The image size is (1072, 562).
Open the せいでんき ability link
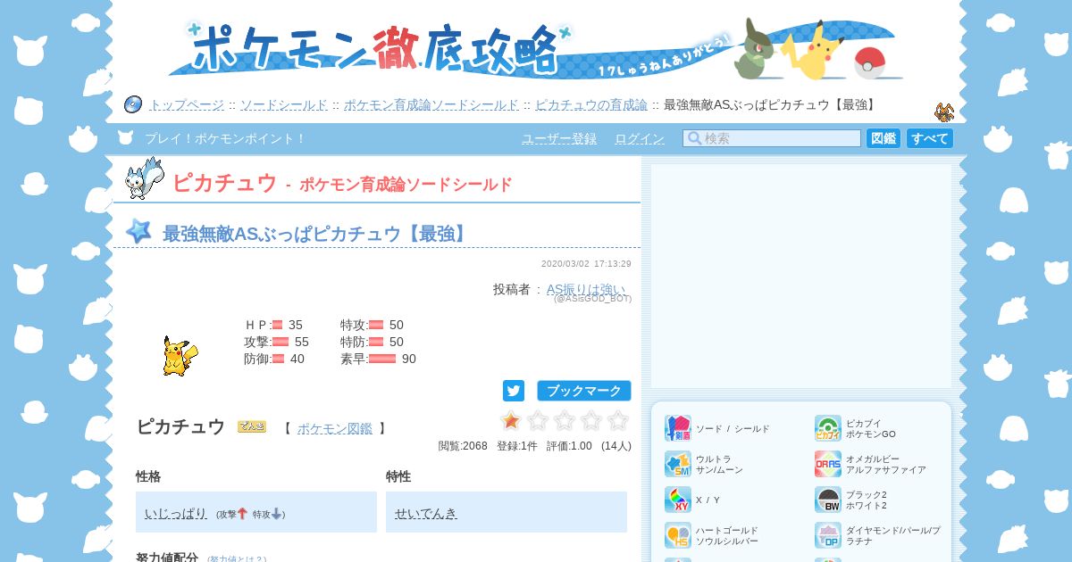(426, 513)
